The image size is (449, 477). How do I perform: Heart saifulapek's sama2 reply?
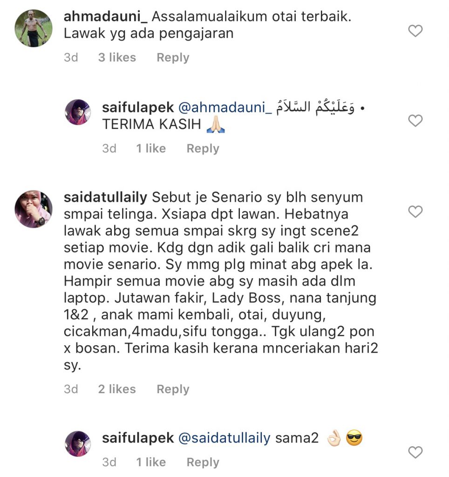(415, 452)
